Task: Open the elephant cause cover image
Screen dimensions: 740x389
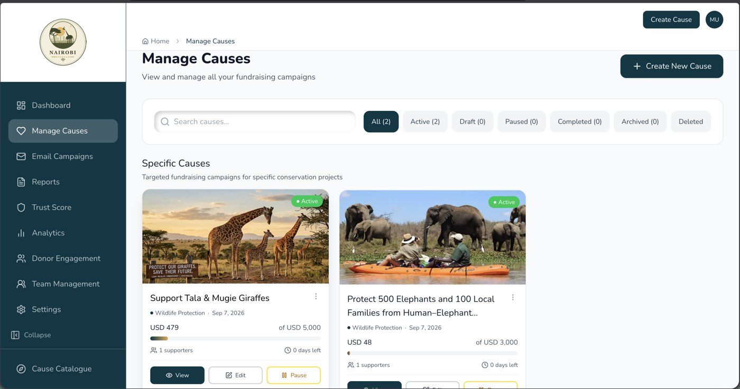Action: (433, 238)
